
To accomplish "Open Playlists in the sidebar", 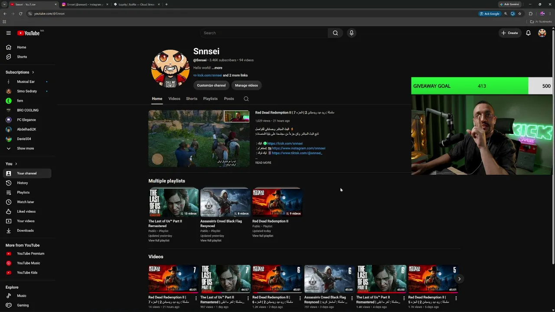I will pos(27,192).
